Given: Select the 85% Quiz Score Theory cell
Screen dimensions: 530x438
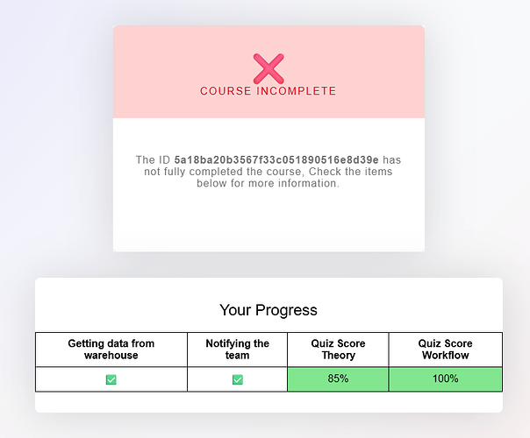Looking at the screenshot, I should coord(338,379).
